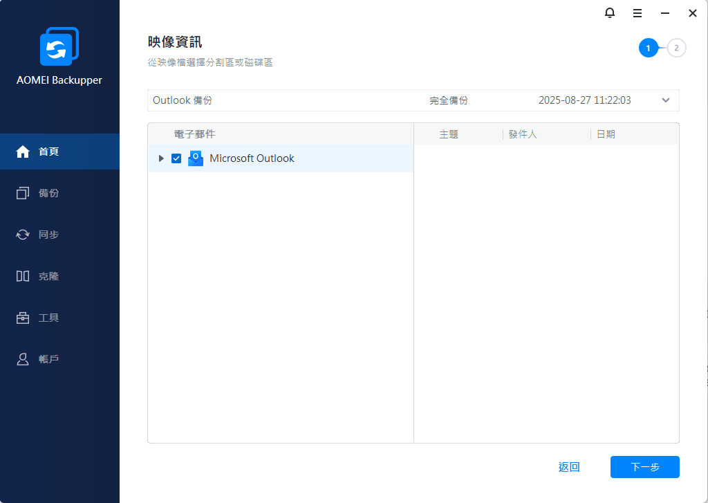The height and width of the screenshot is (503, 708).
Task: Open the 備份 sidebar label
Action: [x=49, y=193]
